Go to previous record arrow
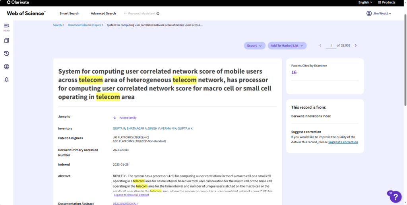This screenshot has height=205, width=407. tap(320, 45)
